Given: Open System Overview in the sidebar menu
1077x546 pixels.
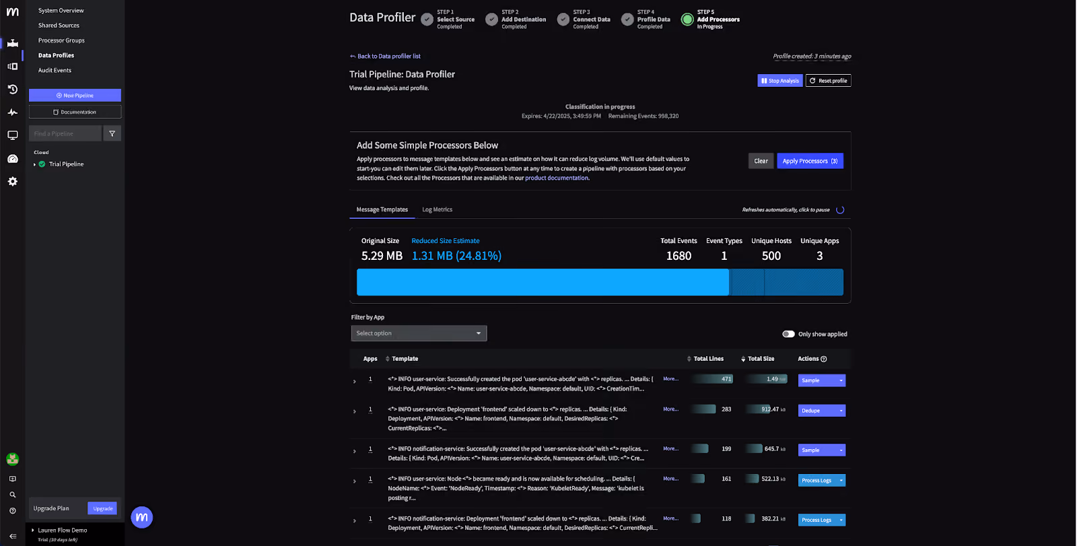Looking at the screenshot, I should [x=61, y=11].
